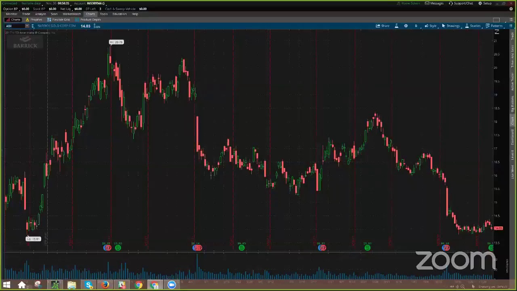
Task: Click the Hi: 20.78 price bubble
Action: [x=116, y=42]
